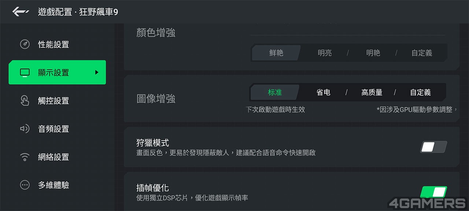
Task: Open the 性能設置 menu label
Action: 53,44
